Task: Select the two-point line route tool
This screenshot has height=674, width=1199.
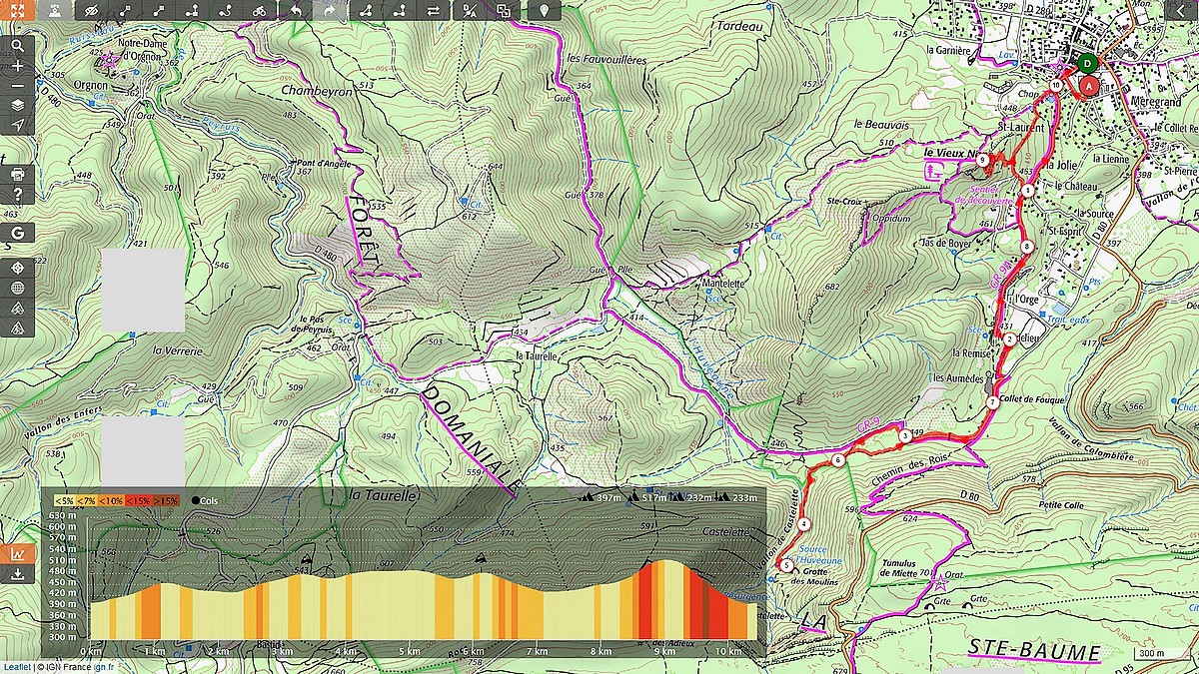Action: point(159,11)
